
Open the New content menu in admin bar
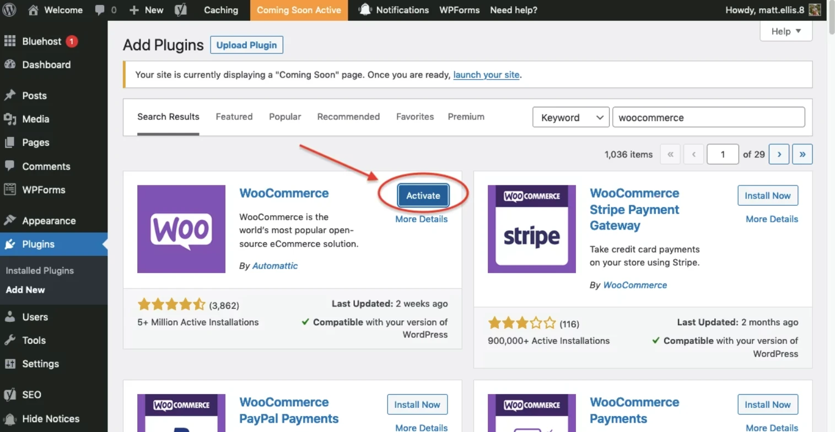147,10
